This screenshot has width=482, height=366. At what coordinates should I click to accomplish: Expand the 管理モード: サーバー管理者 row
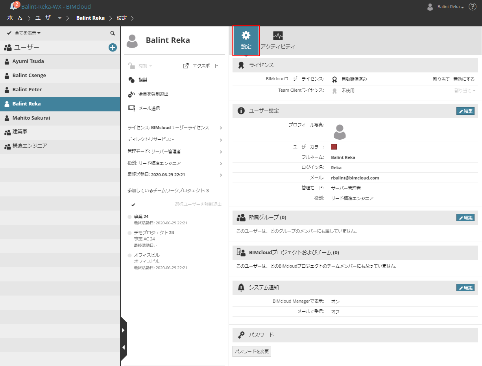click(x=175, y=152)
